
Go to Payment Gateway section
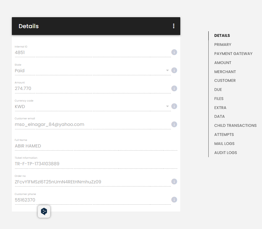coord(233,54)
